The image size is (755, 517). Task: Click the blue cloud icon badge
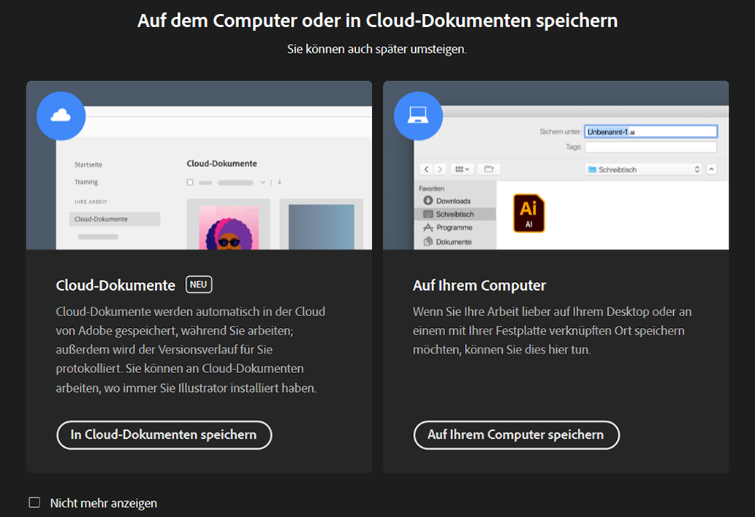(61, 115)
